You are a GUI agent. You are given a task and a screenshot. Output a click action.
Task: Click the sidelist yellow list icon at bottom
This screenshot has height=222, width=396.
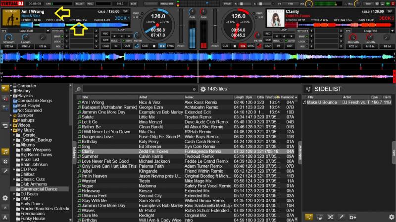308,217
